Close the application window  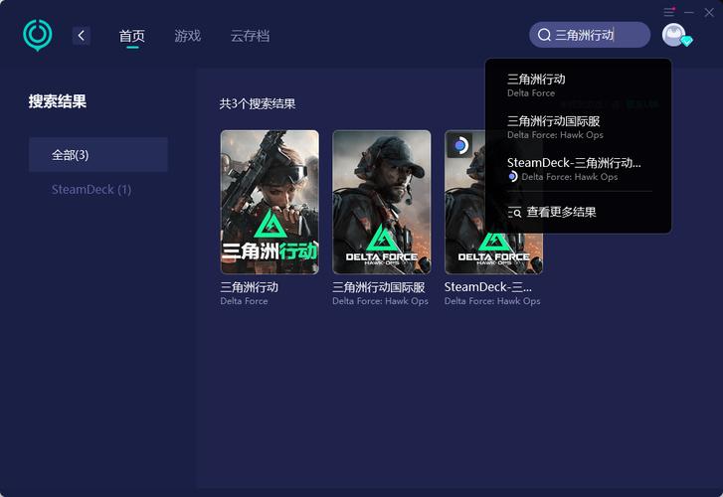pyautogui.click(x=709, y=13)
